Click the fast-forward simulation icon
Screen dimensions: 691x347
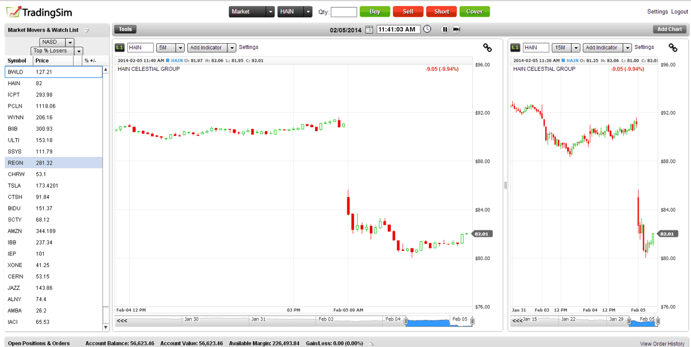tap(456, 29)
